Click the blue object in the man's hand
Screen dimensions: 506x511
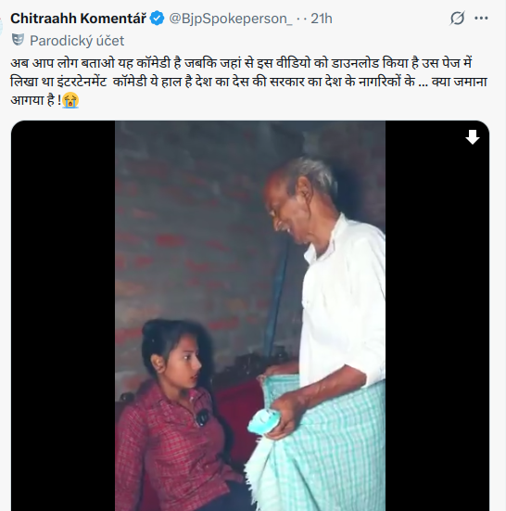click(264, 422)
